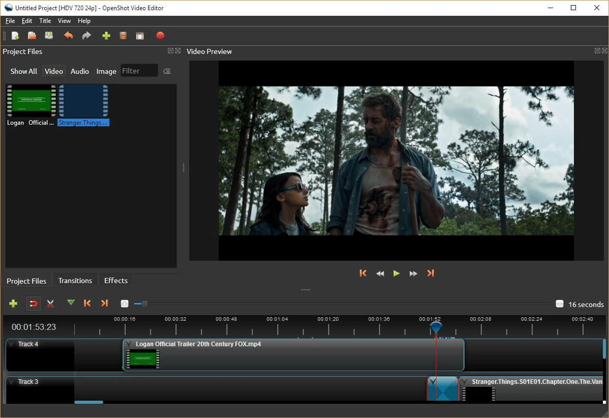Open the Export Video tool

160,36
